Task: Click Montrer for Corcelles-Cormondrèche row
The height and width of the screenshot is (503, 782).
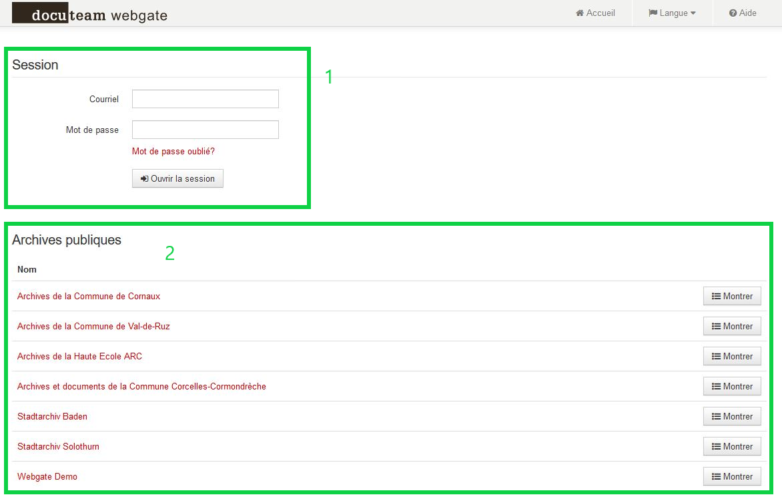Action: [x=732, y=386]
